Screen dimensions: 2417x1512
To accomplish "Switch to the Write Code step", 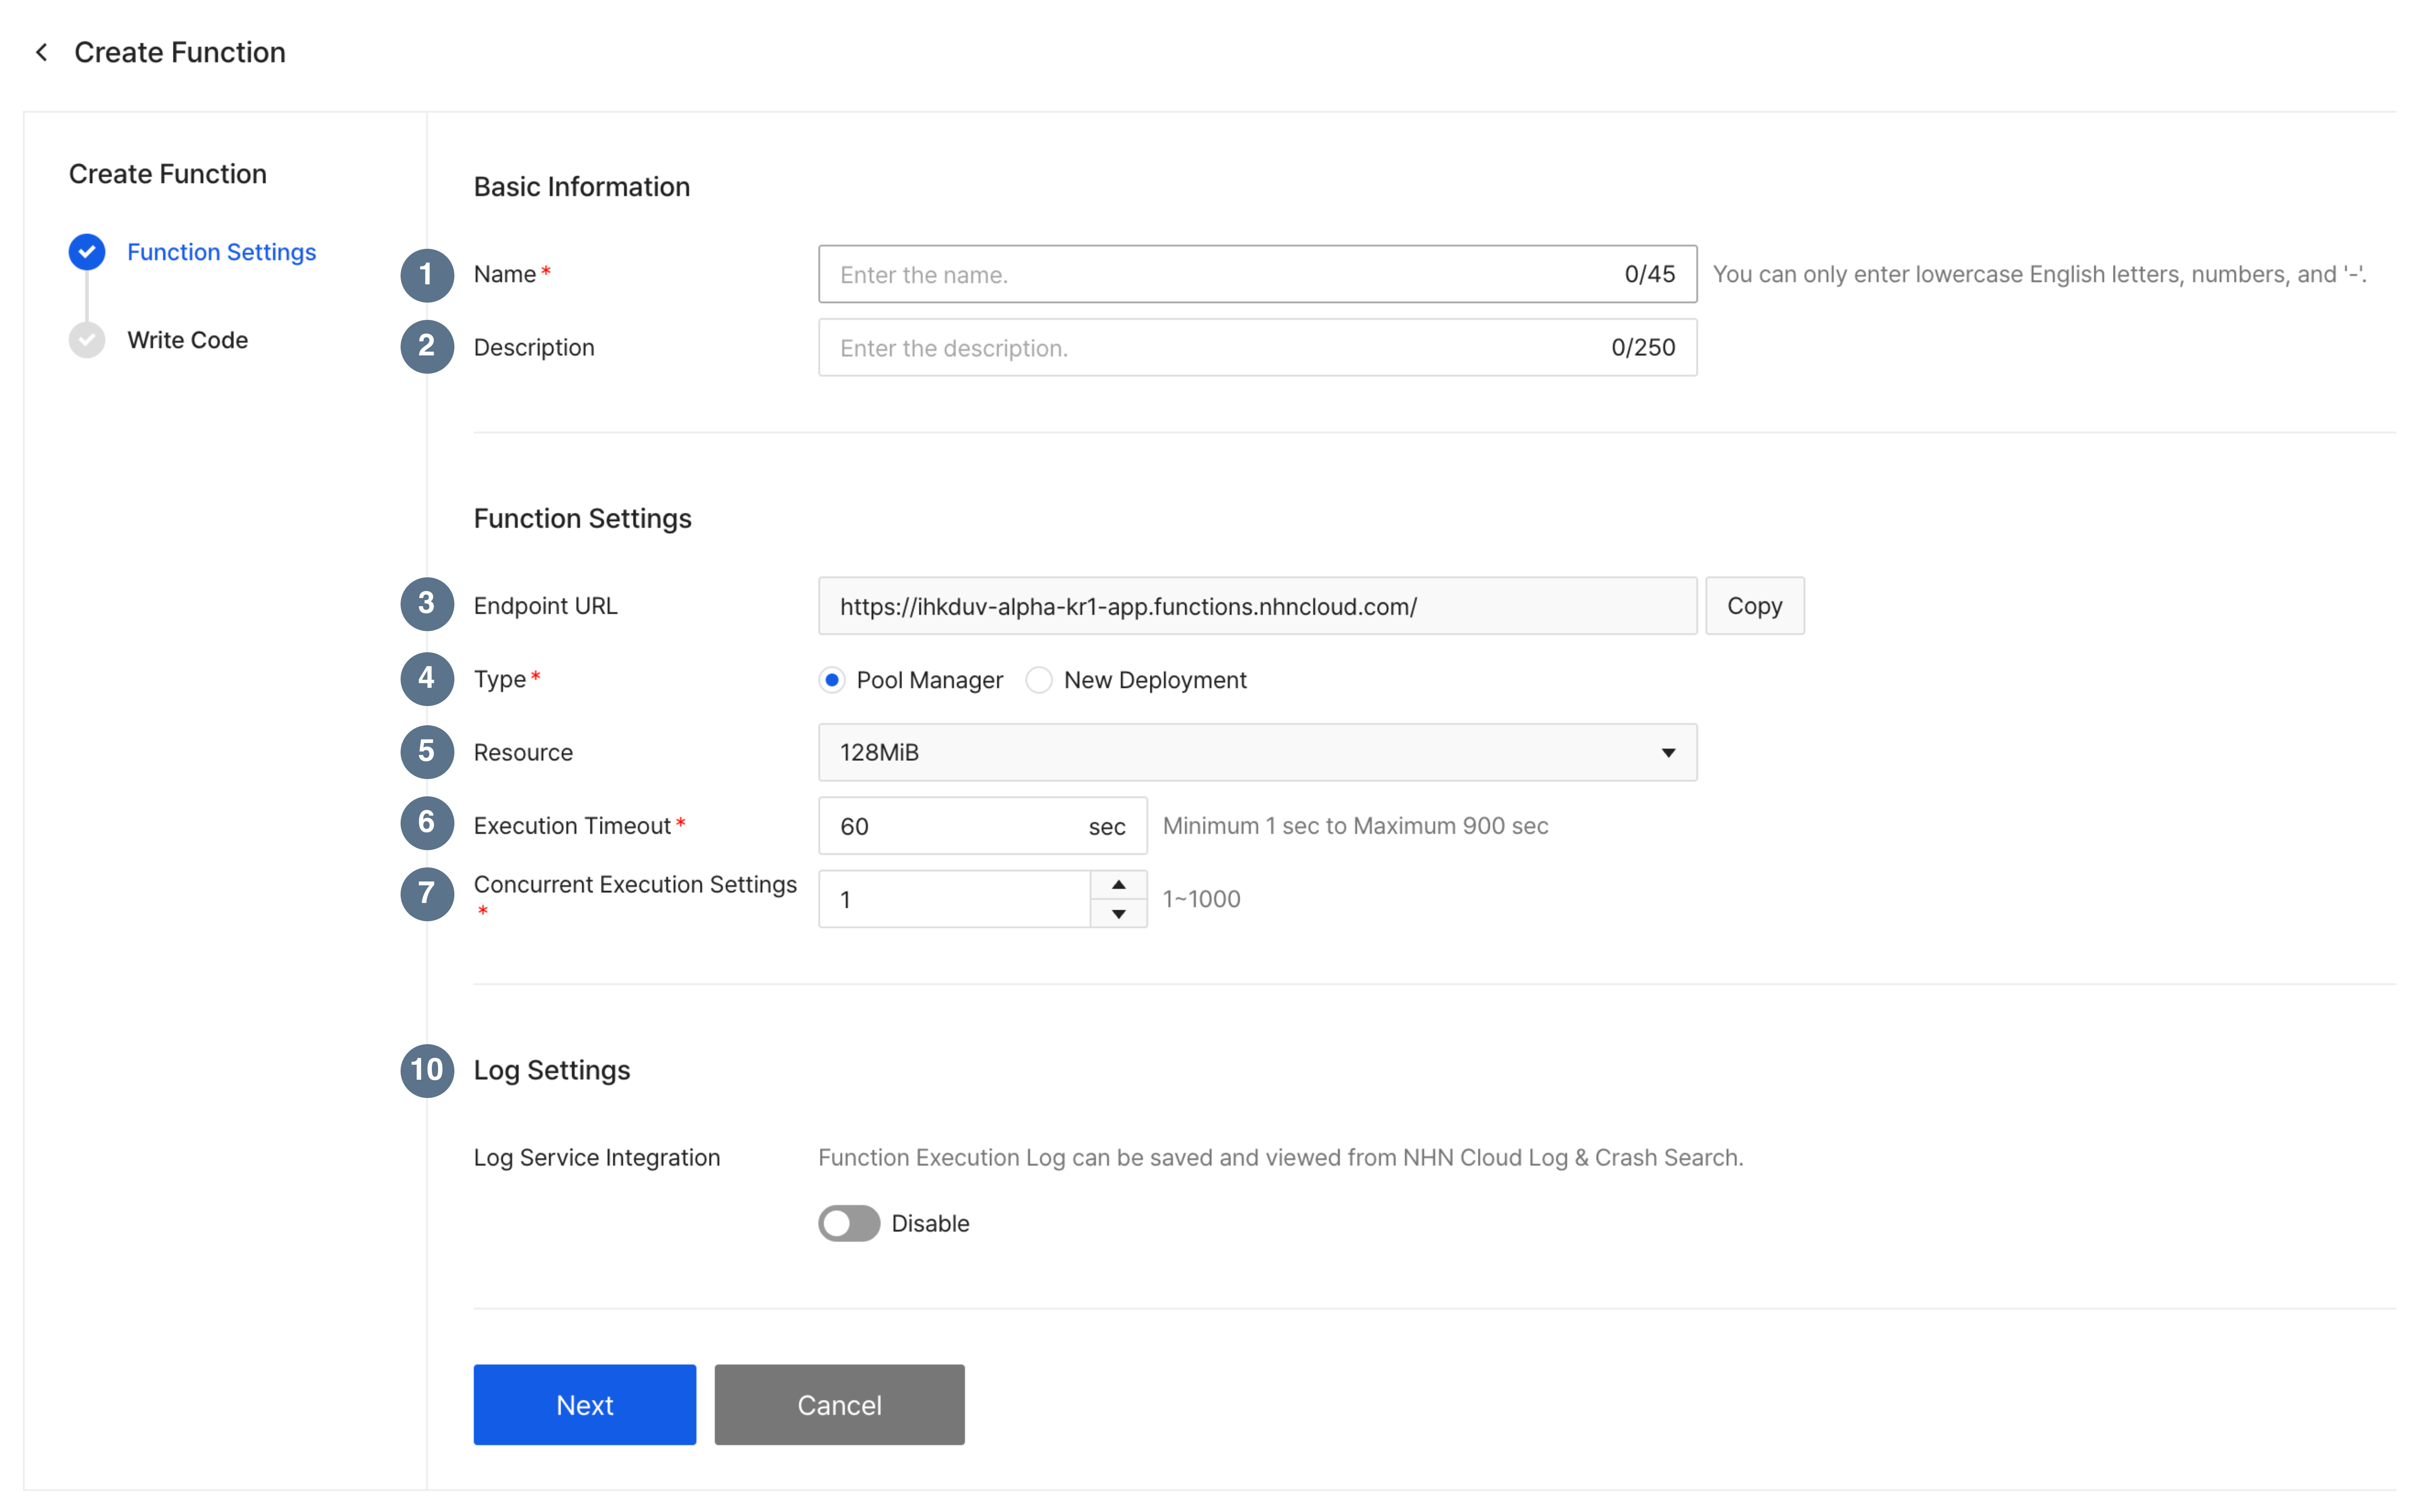I will [187, 340].
